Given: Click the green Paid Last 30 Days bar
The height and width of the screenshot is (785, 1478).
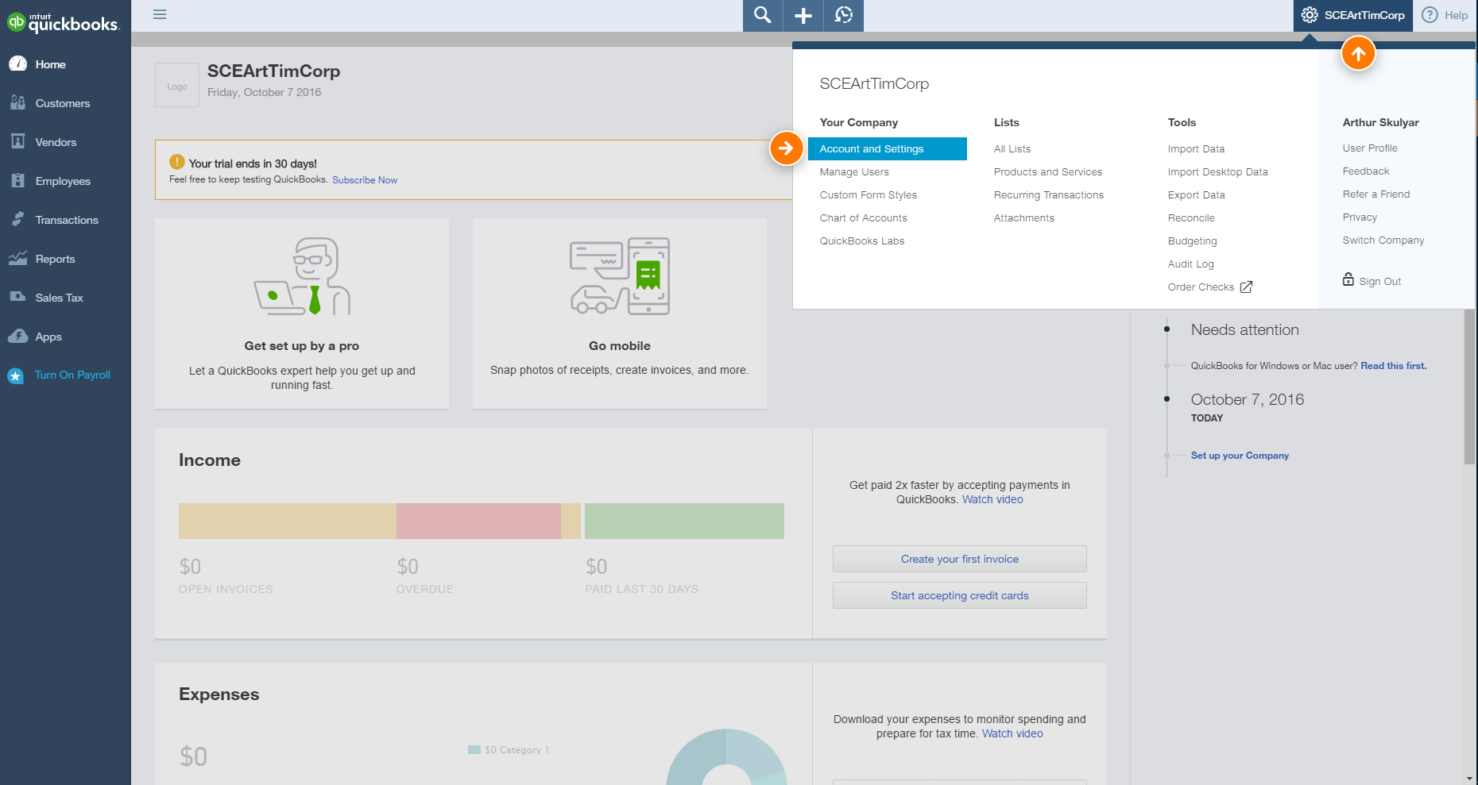Looking at the screenshot, I should click(x=684, y=521).
